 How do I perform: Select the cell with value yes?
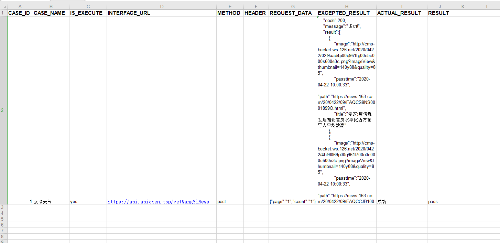click(x=88, y=110)
